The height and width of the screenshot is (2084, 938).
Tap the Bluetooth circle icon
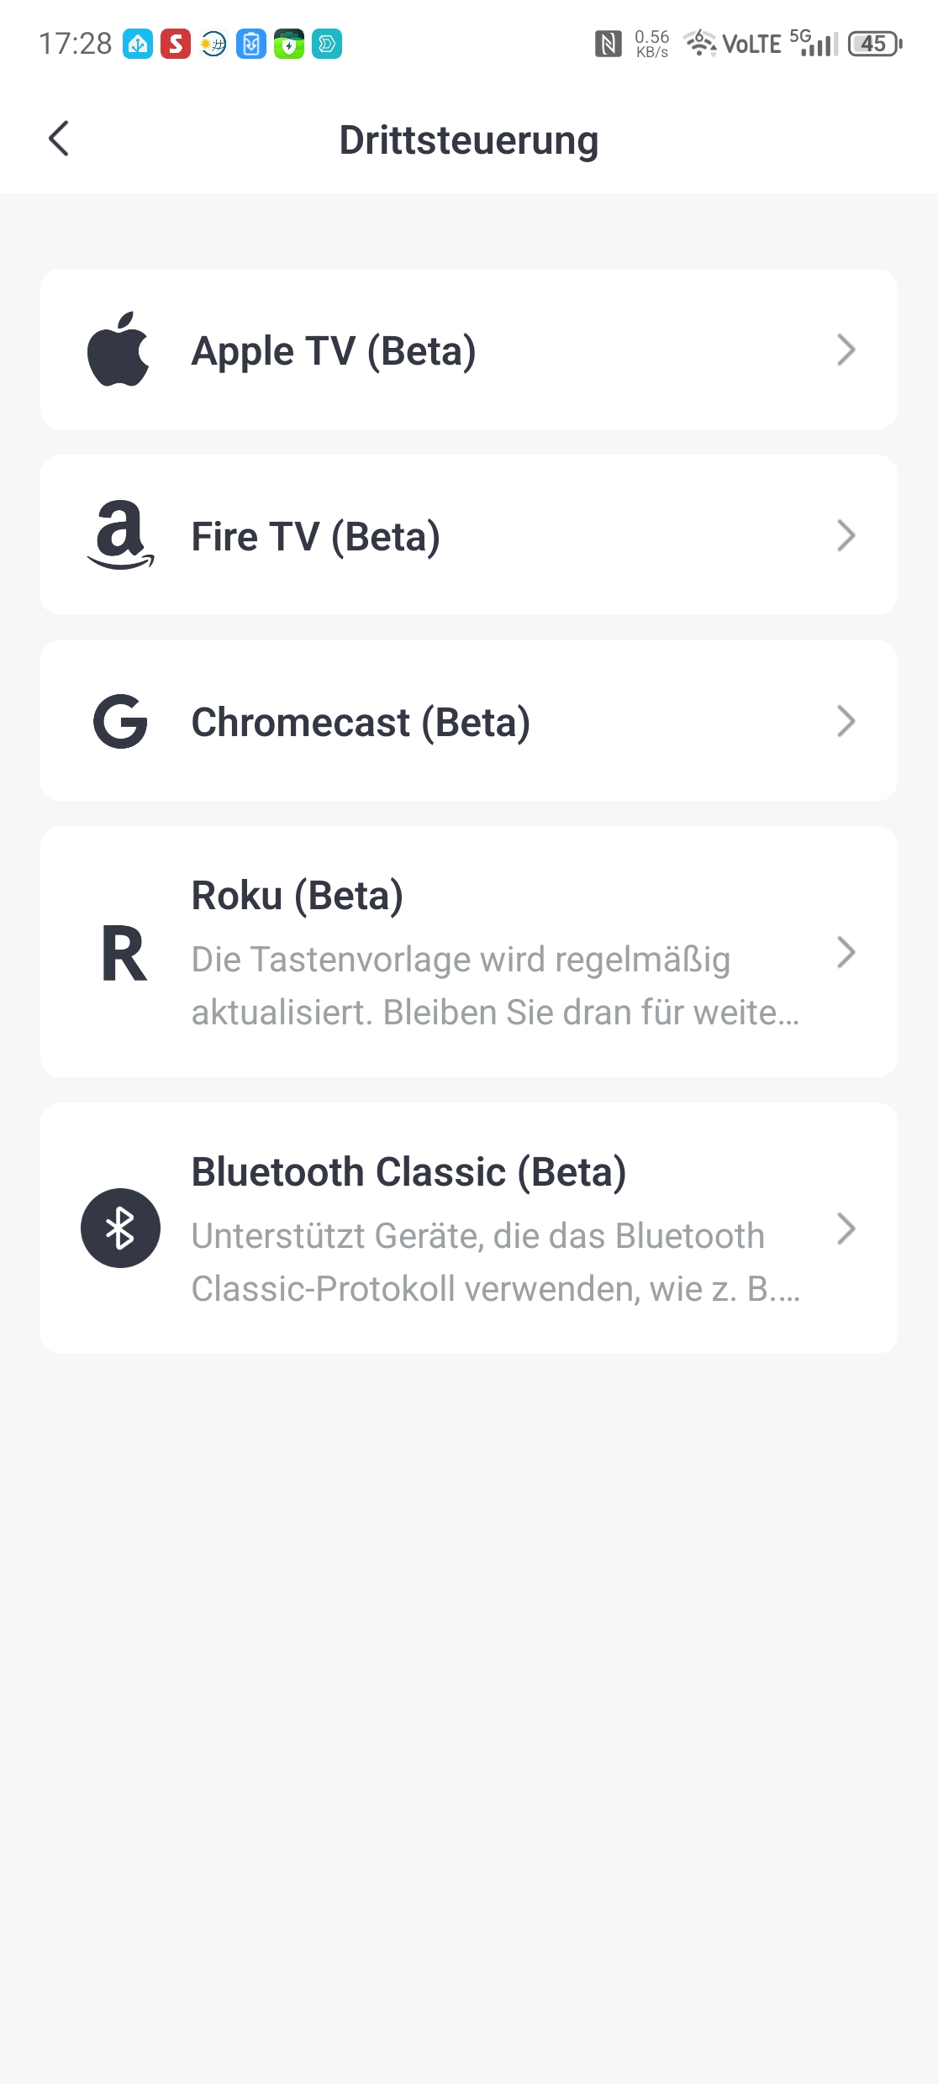[x=120, y=1229]
